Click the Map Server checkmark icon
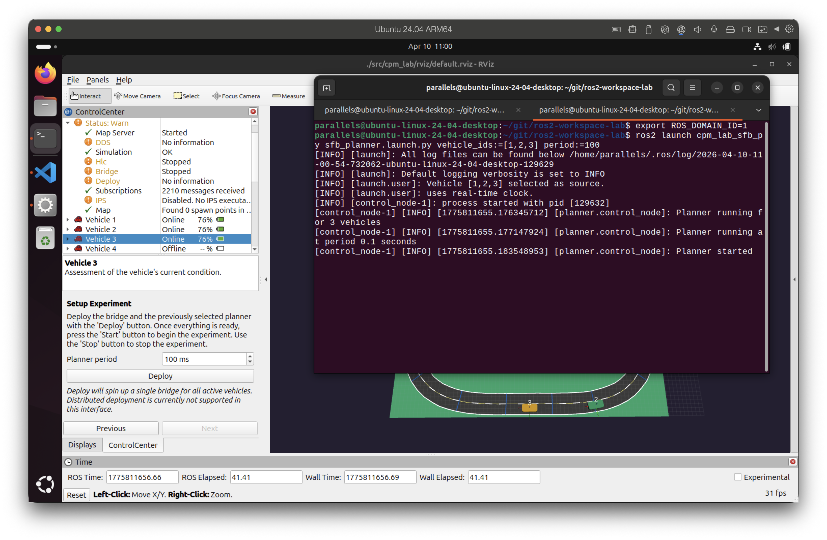 pos(89,132)
